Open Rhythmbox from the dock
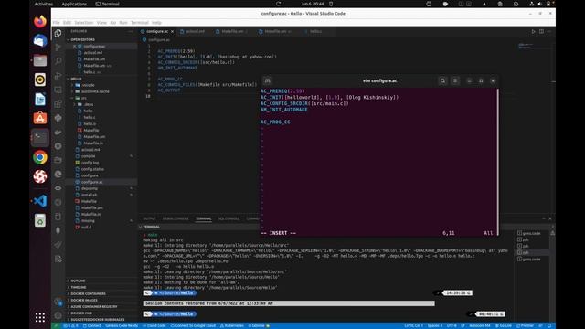Viewport: 585px width, 329px height. [40, 80]
